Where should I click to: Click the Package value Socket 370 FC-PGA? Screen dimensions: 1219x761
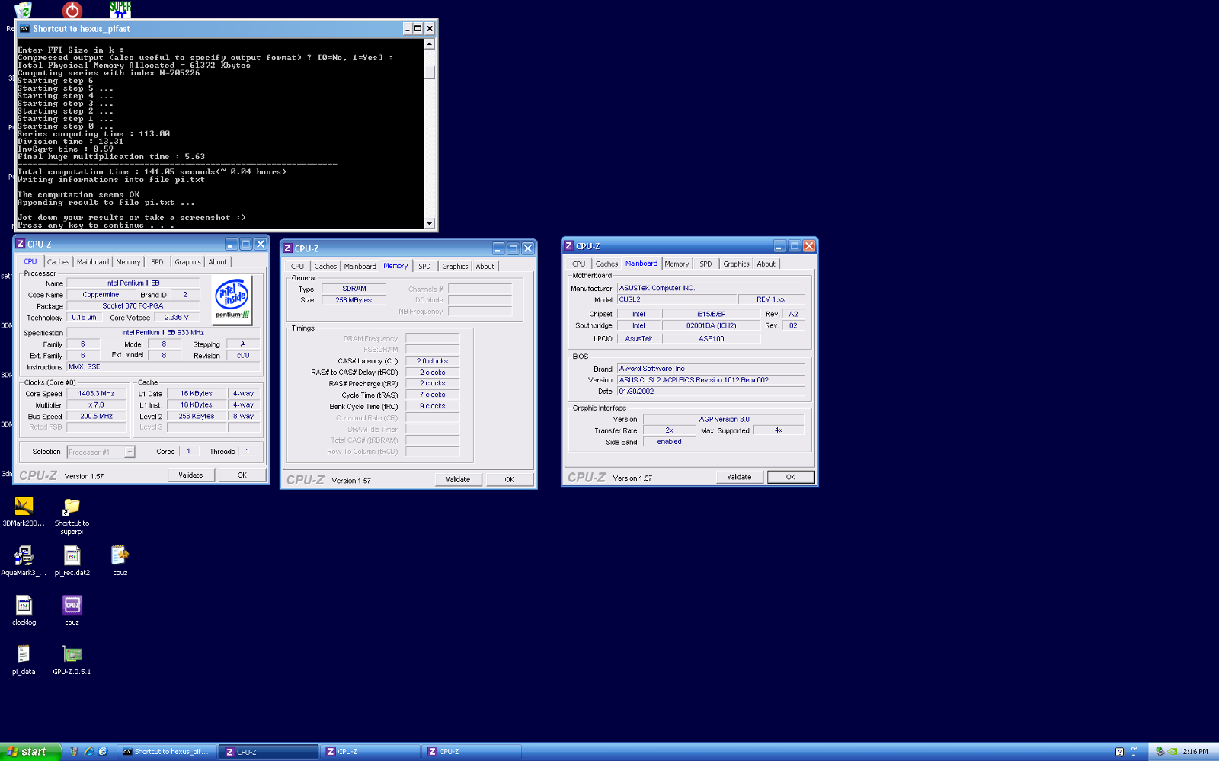[133, 306]
